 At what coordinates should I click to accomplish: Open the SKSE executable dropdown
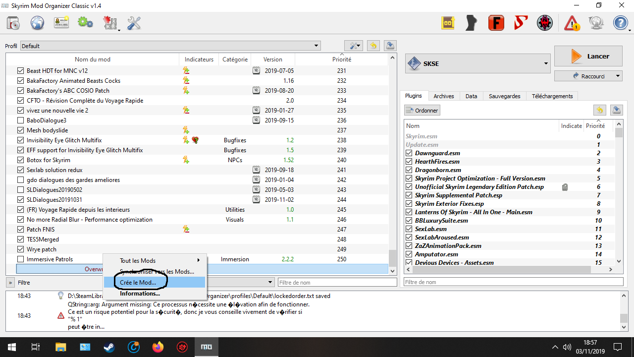(477, 63)
